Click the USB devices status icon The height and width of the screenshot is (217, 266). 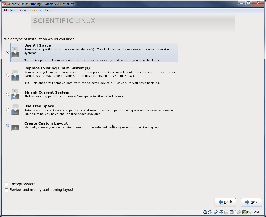[x=215, y=212]
